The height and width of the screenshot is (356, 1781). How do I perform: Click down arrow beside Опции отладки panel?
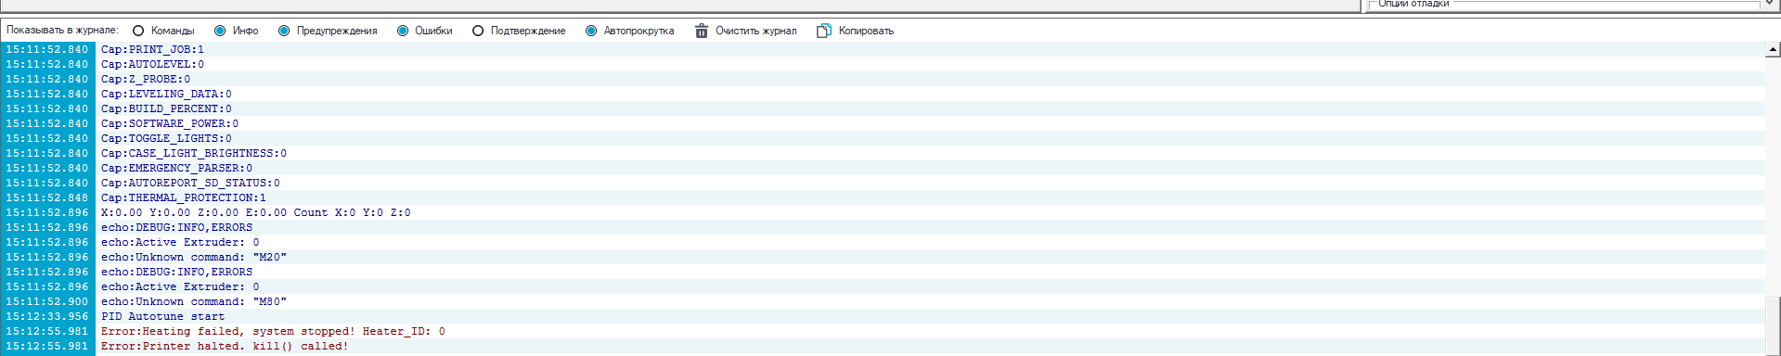pos(1769,4)
